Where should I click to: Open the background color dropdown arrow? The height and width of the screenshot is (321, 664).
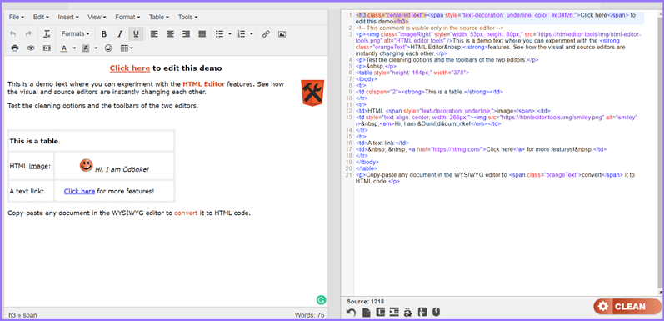click(96, 48)
